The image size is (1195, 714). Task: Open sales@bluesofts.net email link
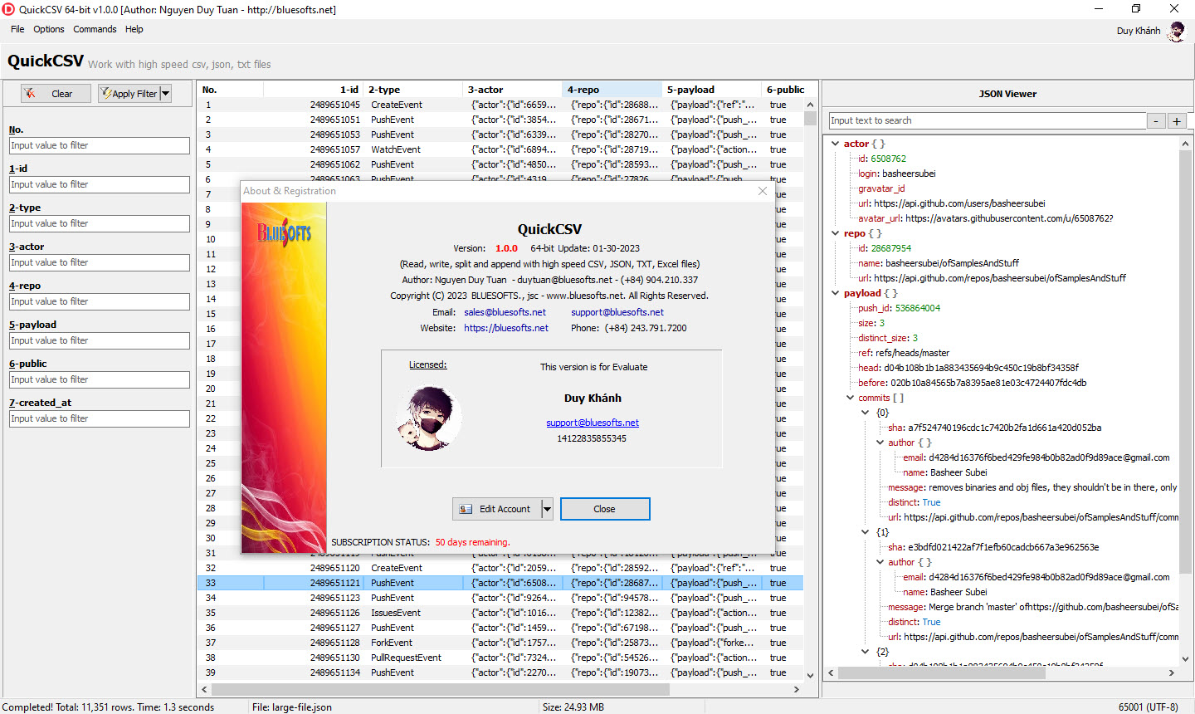[x=505, y=312]
